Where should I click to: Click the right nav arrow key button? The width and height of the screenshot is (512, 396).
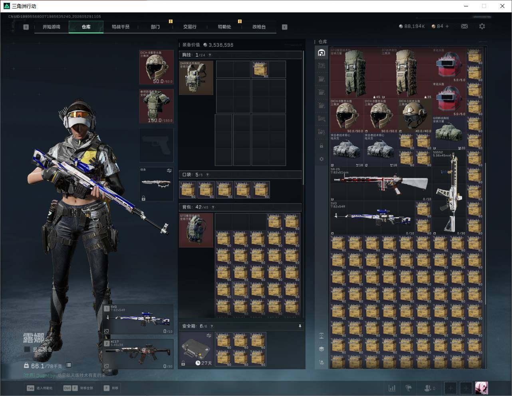click(x=285, y=27)
